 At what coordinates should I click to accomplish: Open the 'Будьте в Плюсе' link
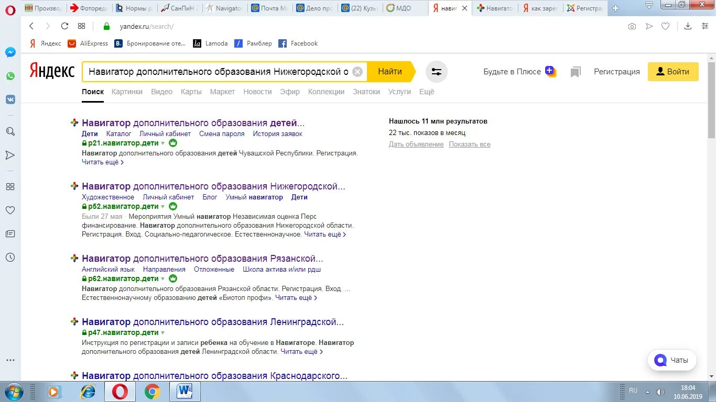(x=519, y=72)
